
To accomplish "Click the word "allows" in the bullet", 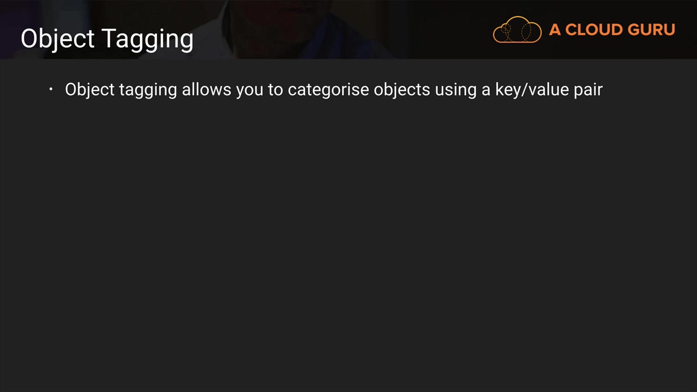I will (x=206, y=89).
